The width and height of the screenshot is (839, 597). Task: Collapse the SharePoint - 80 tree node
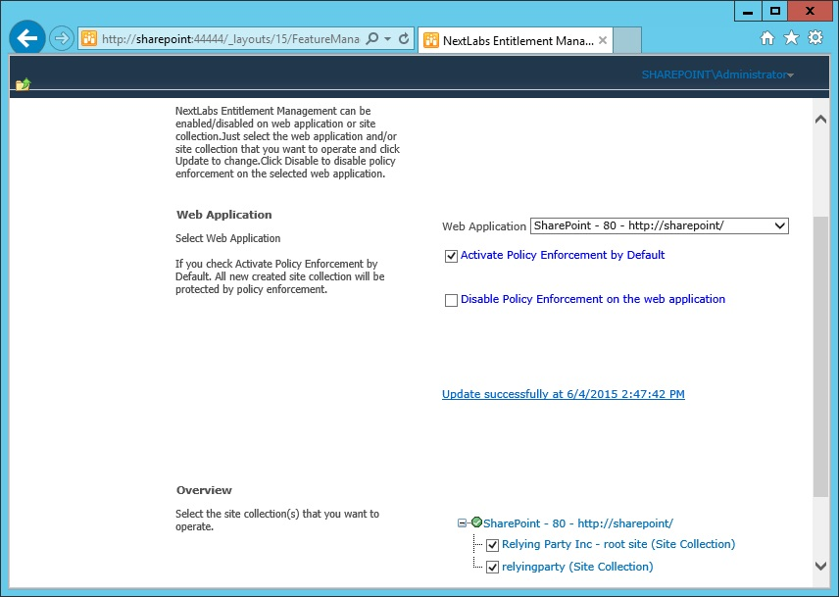pos(462,523)
